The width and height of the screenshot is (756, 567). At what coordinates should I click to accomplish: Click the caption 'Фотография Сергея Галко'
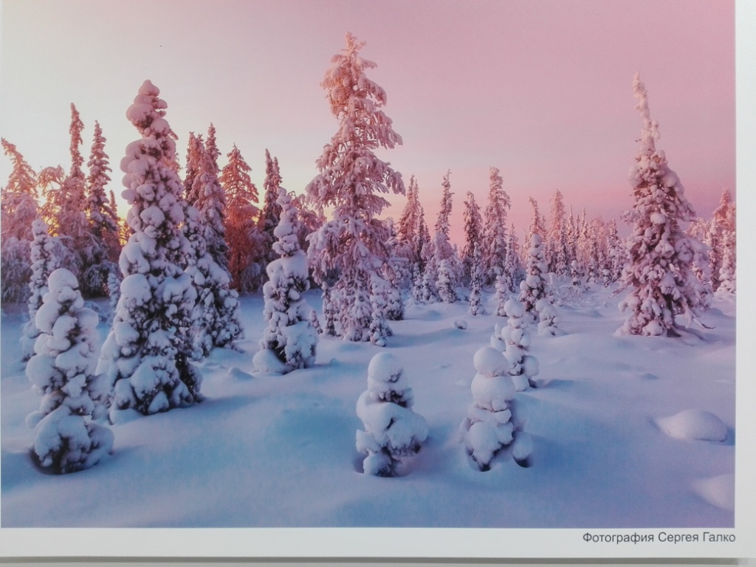pyautogui.click(x=659, y=537)
